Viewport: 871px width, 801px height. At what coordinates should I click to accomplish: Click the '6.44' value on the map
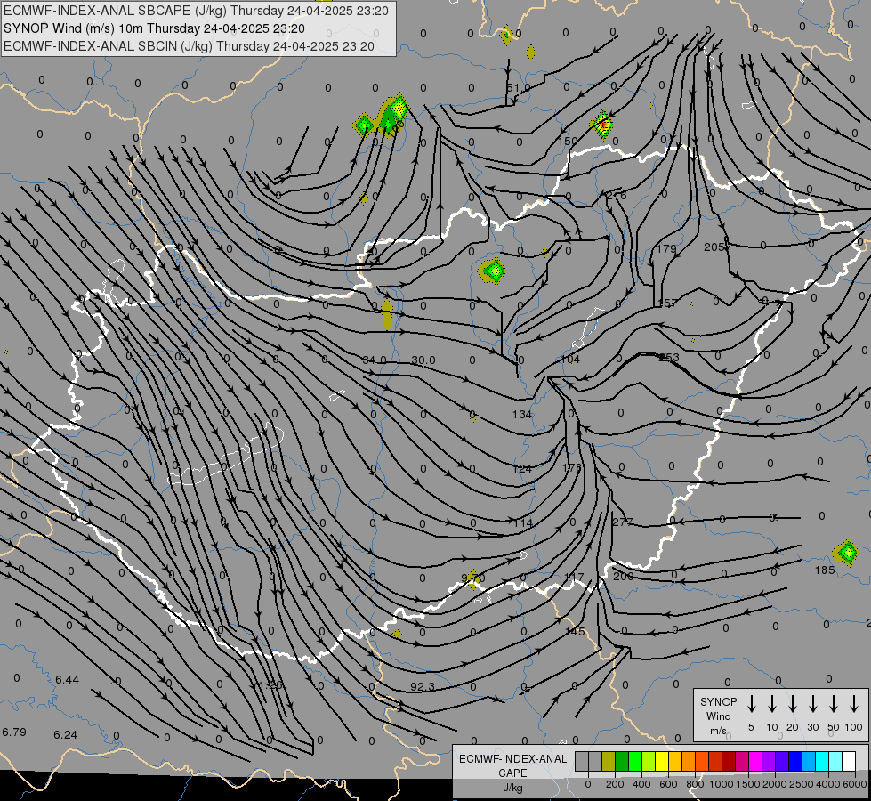click(68, 679)
